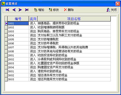Click the 关闭 close button in toolbar

112,10
